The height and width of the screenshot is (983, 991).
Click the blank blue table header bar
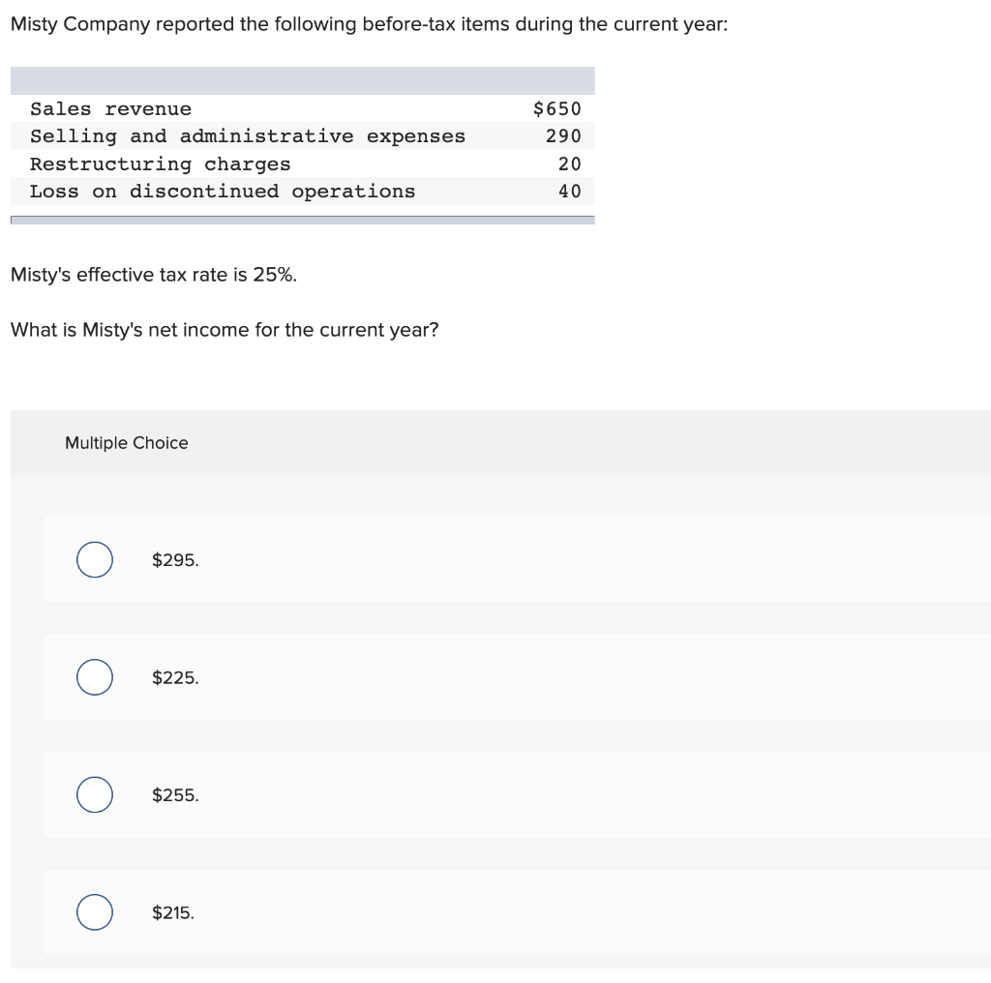pyautogui.click(x=303, y=81)
